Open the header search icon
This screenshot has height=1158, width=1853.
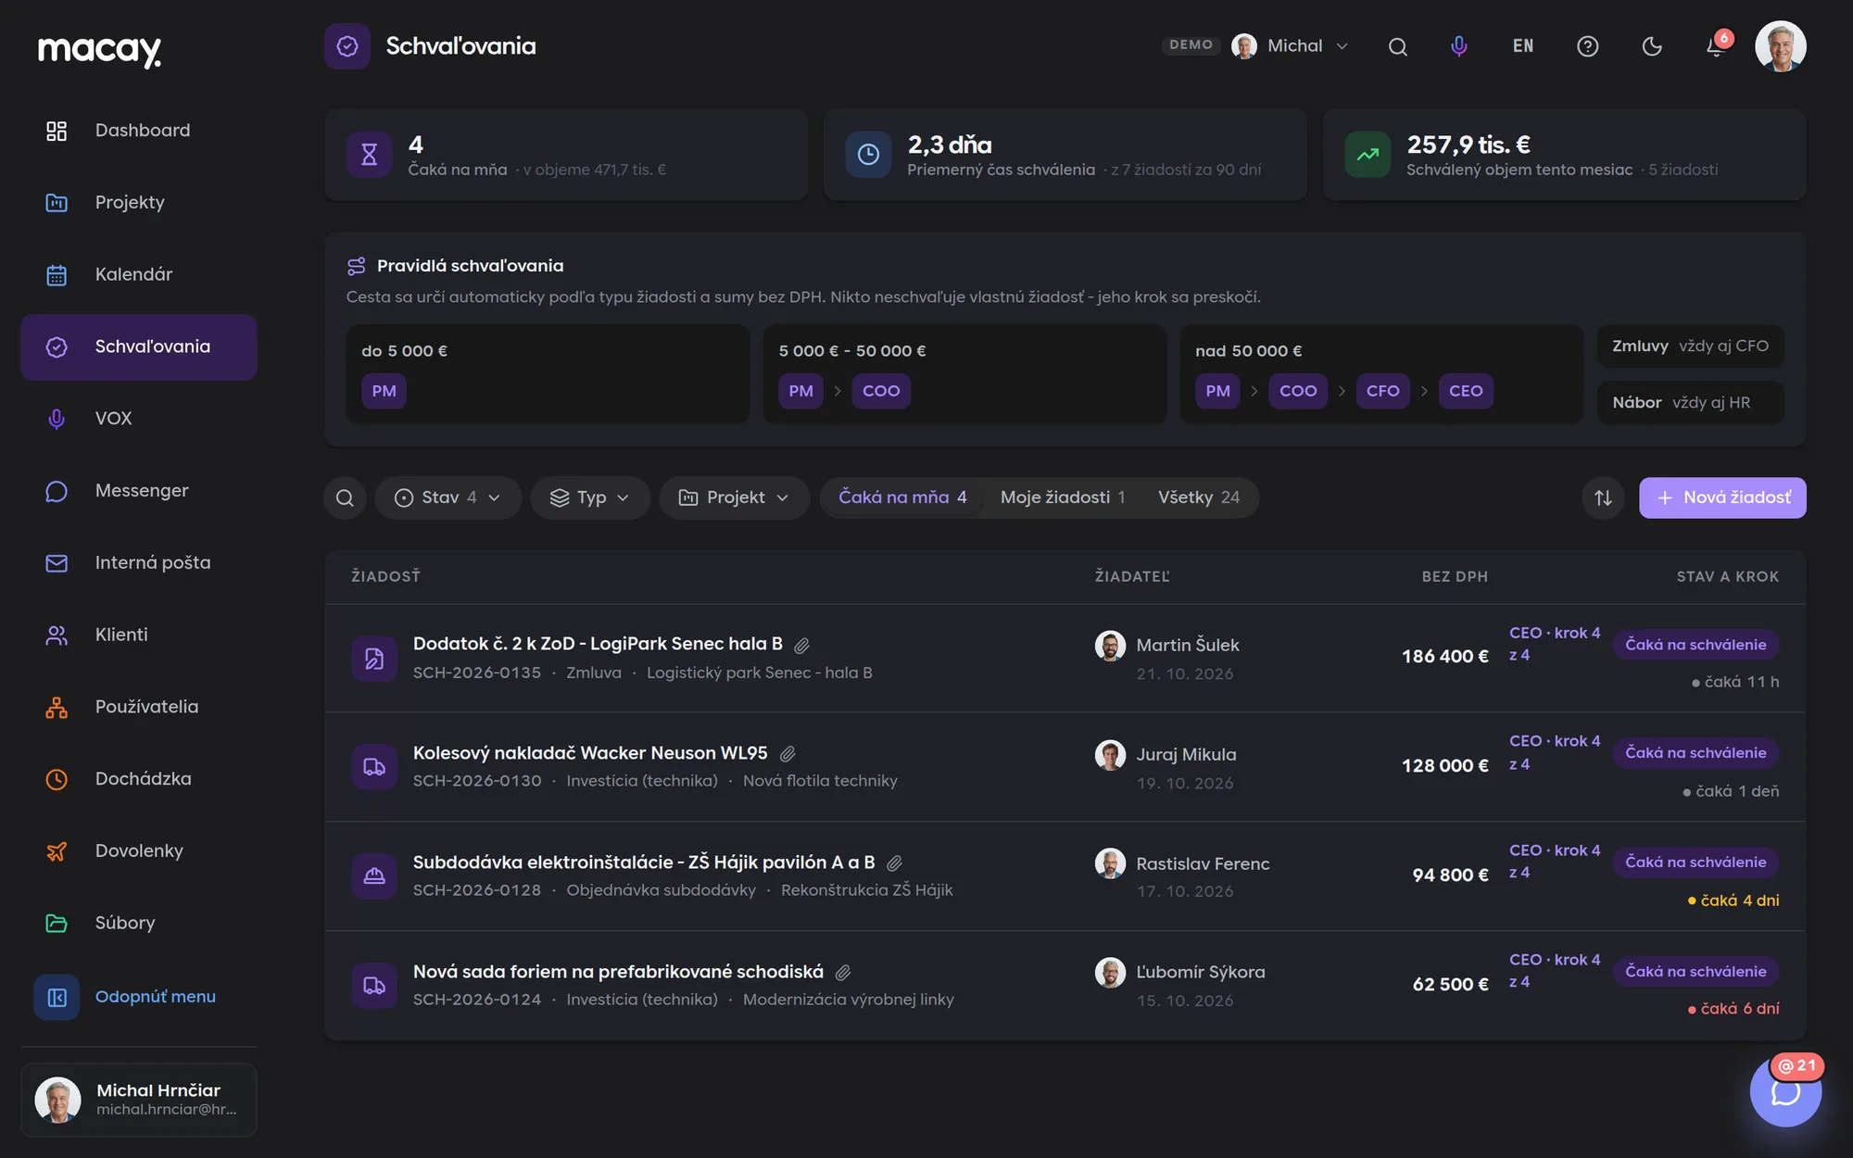pyautogui.click(x=1397, y=46)
